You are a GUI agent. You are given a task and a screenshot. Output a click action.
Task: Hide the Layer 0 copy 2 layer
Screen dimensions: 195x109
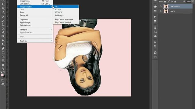(161, 6)
